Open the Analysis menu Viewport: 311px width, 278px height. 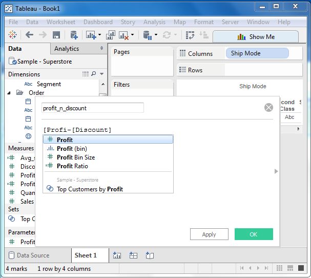pyautogui.click(x=154, y=22)
